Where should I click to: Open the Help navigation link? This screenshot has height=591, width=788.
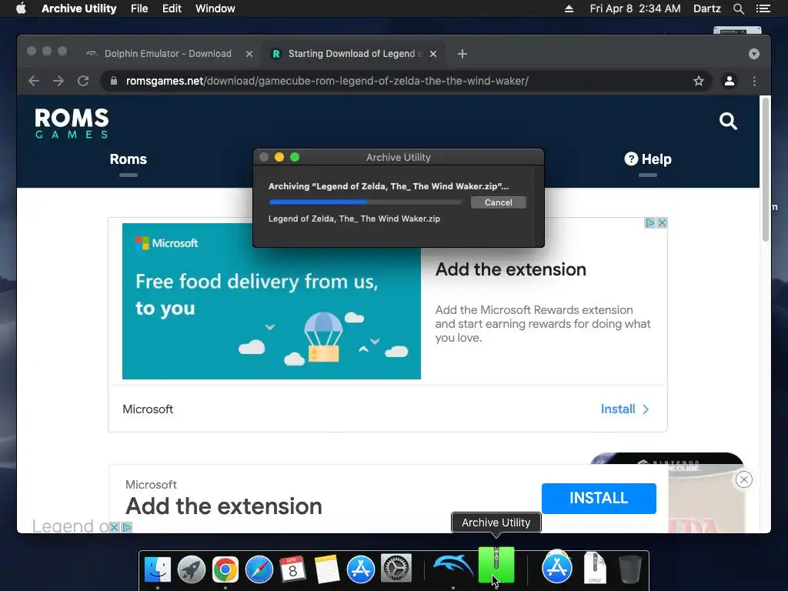pyautogui.click(x=648, y=159)
